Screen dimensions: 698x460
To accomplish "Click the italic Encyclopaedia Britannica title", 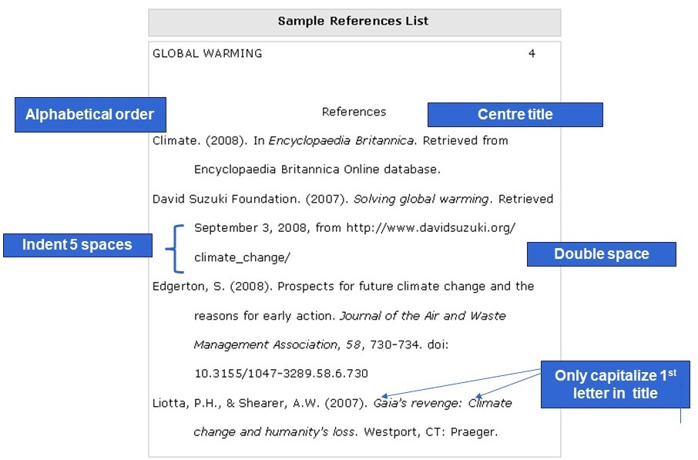I will [342, 141].
